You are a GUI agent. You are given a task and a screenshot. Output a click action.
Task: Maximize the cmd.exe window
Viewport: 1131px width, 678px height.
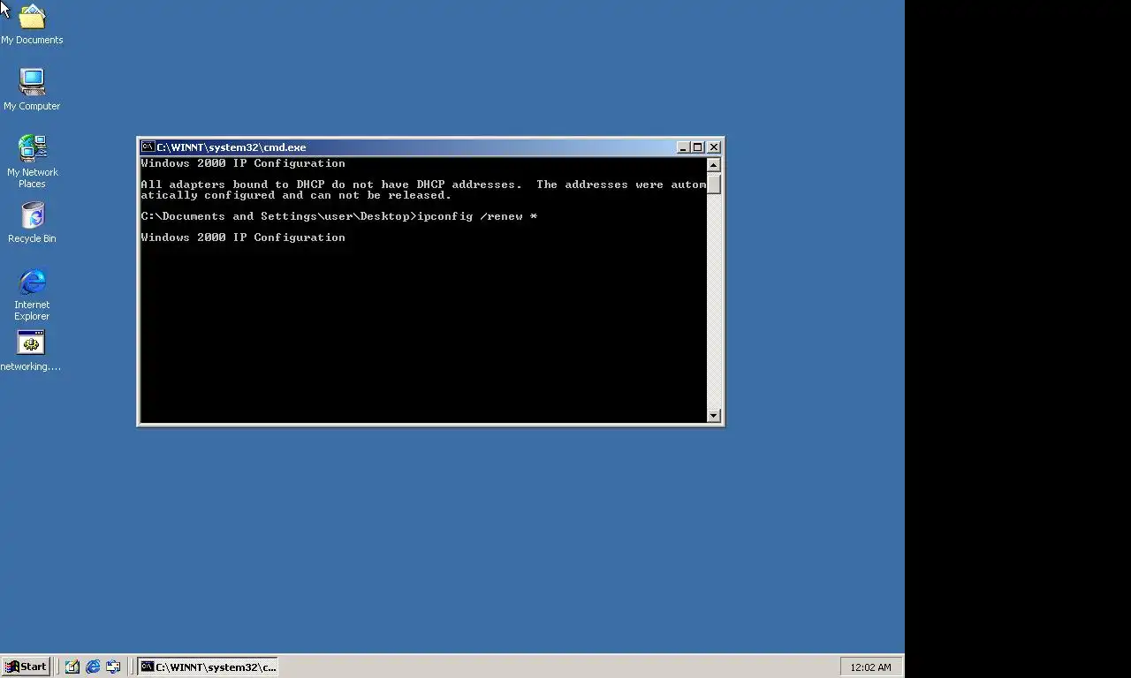[697, 147]
